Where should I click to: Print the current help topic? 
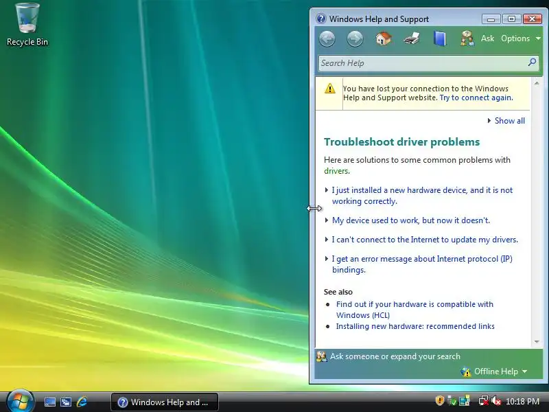click(411, 38)
